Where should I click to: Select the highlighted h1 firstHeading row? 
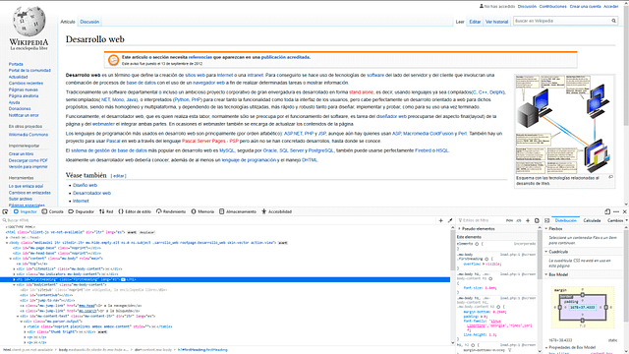225,279
